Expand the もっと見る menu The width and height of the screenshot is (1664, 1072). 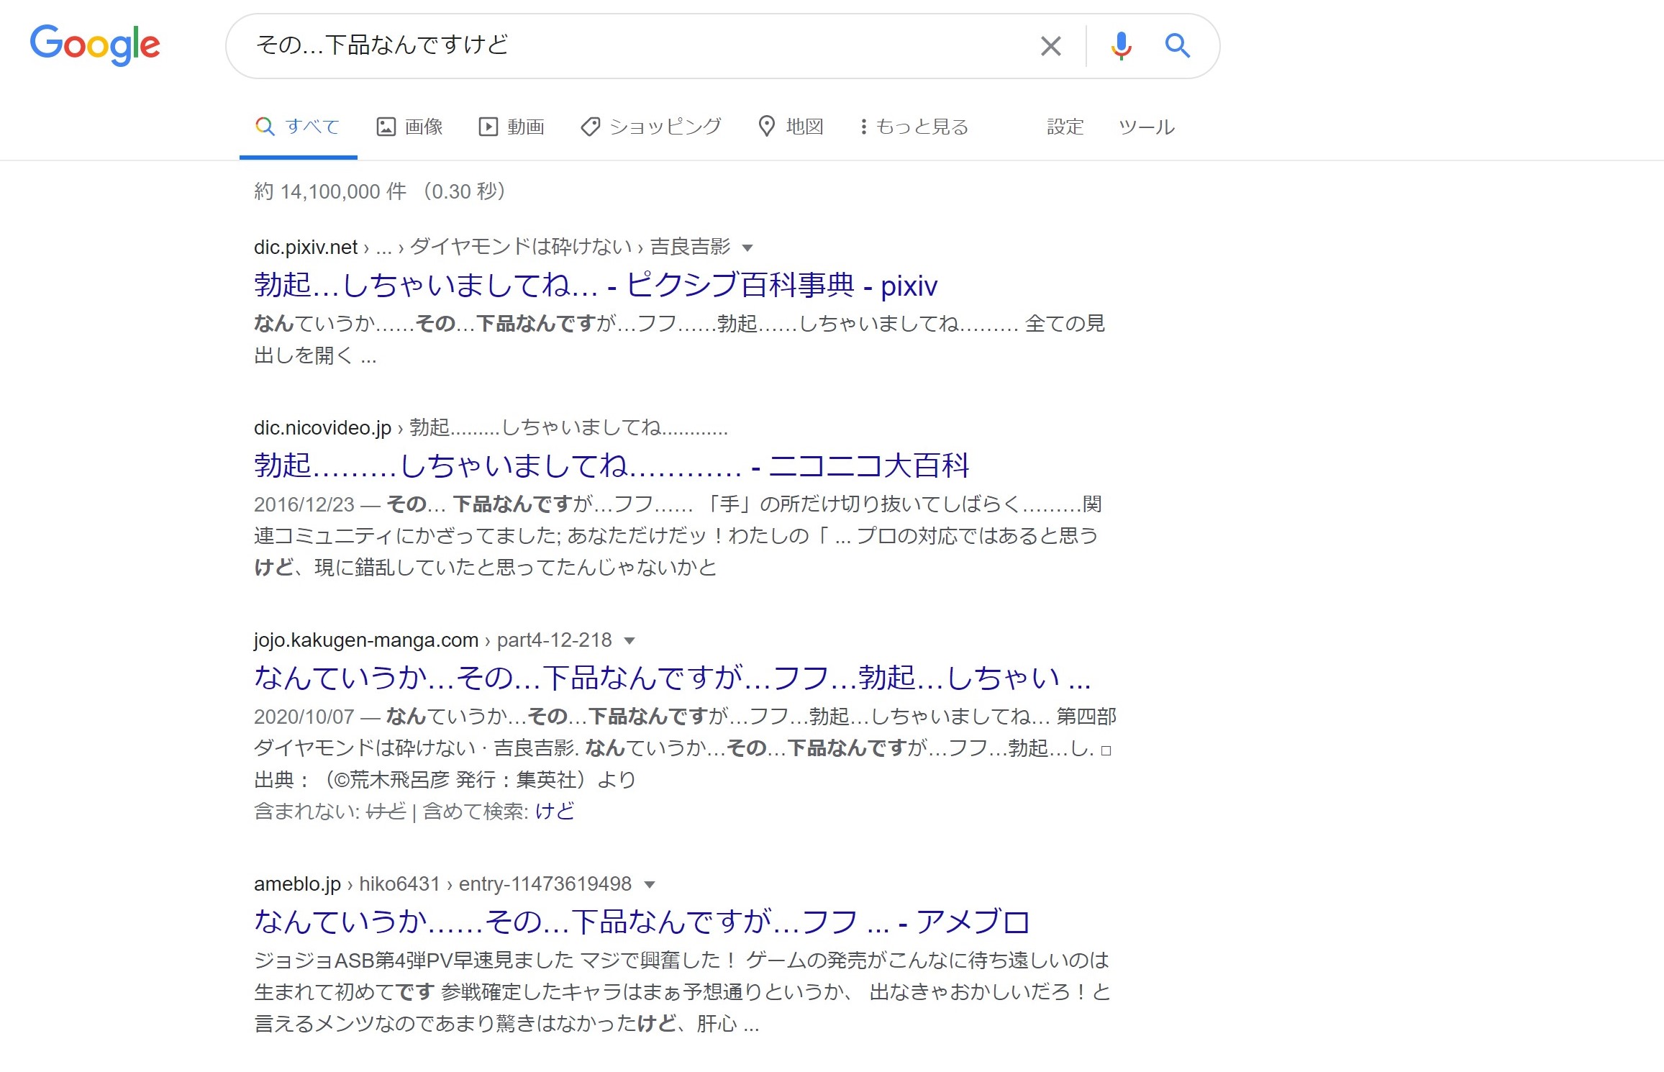coord(914,127)
